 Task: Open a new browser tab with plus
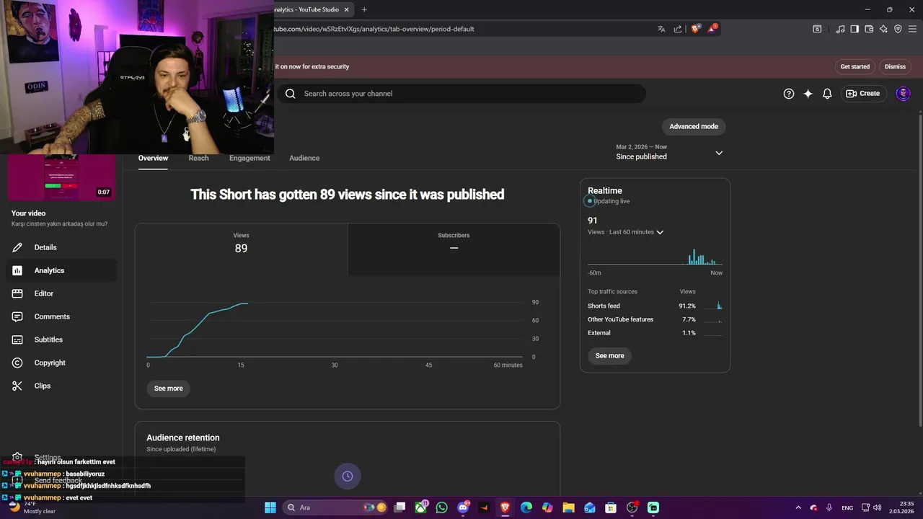click(364, 9)
